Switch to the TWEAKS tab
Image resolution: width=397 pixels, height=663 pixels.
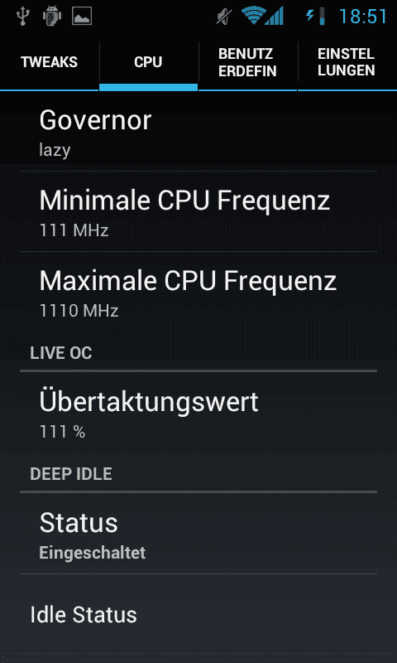coord(50,62)
